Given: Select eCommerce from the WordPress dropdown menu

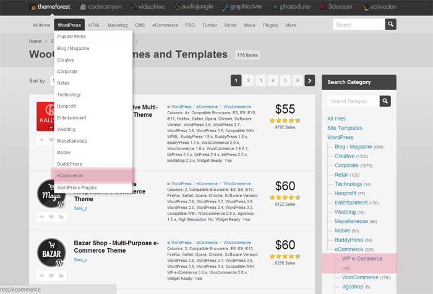Looking at the screenshot, I should click(70, 175).
